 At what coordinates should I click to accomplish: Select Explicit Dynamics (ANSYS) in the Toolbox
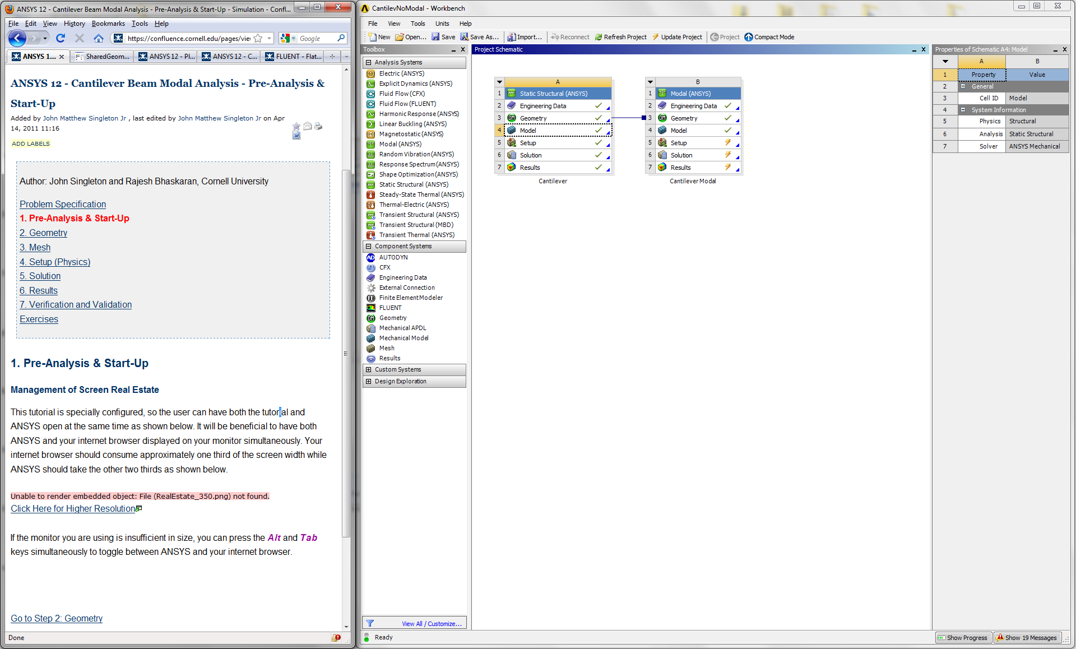(415, 84)
